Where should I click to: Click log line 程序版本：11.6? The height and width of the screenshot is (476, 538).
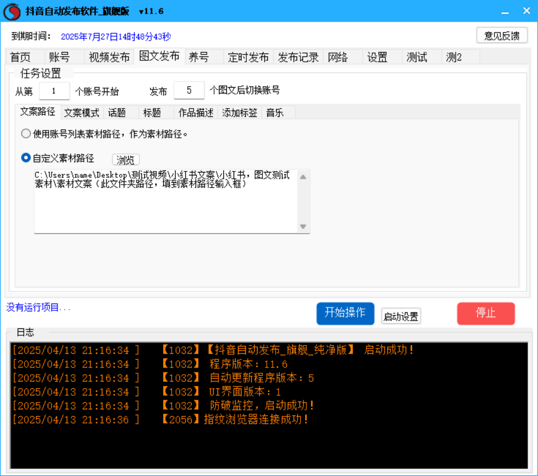click(150, 364)
